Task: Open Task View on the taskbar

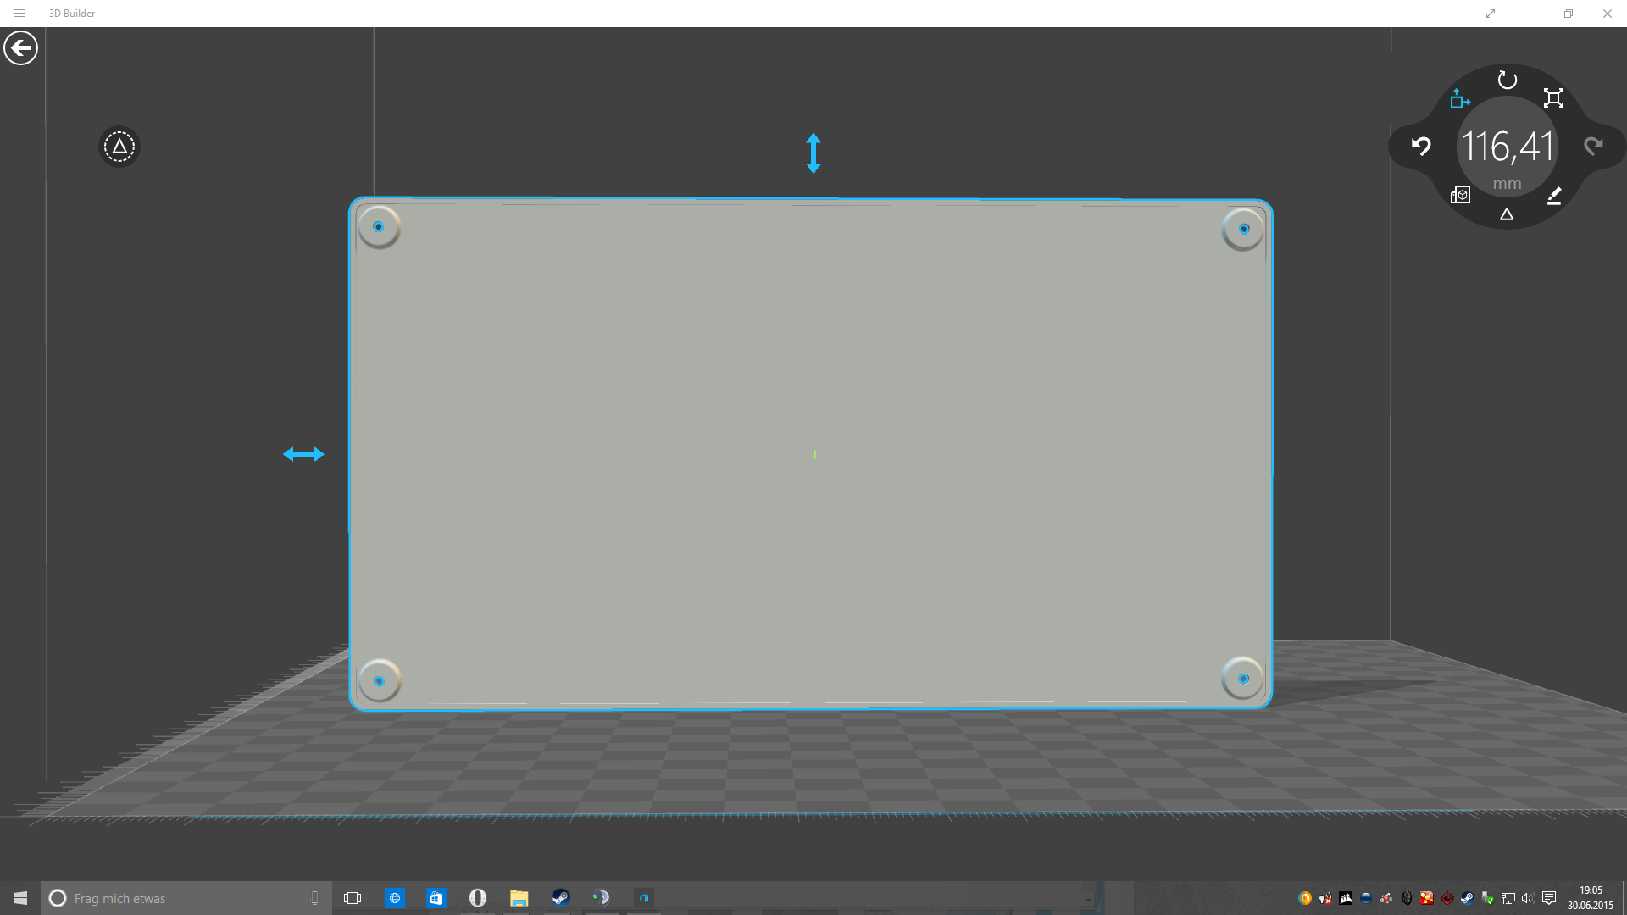Action: 353,898
